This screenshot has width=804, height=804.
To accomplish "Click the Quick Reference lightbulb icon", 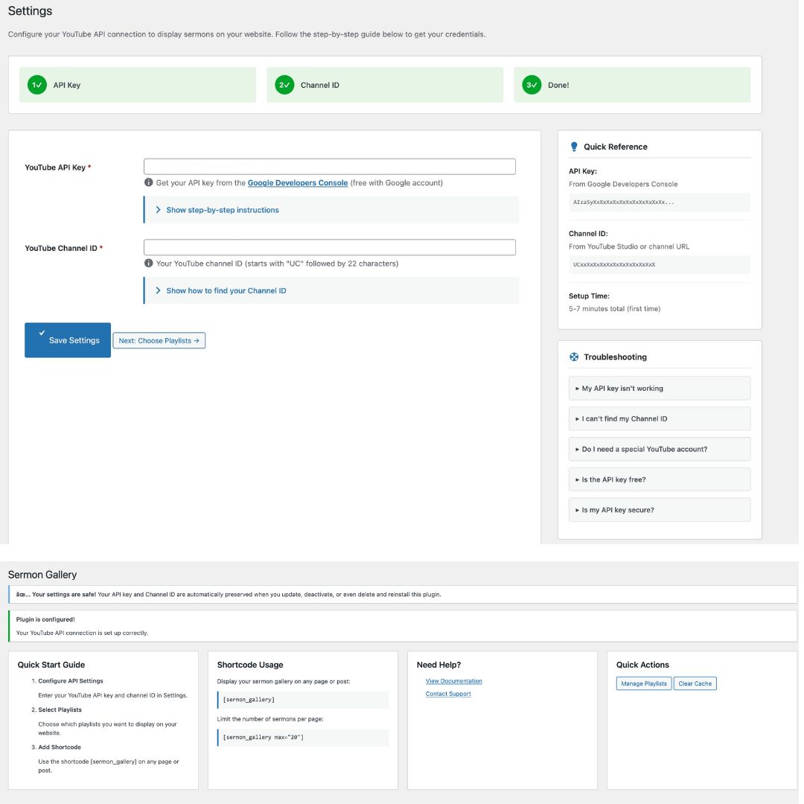I will point(574,147).
